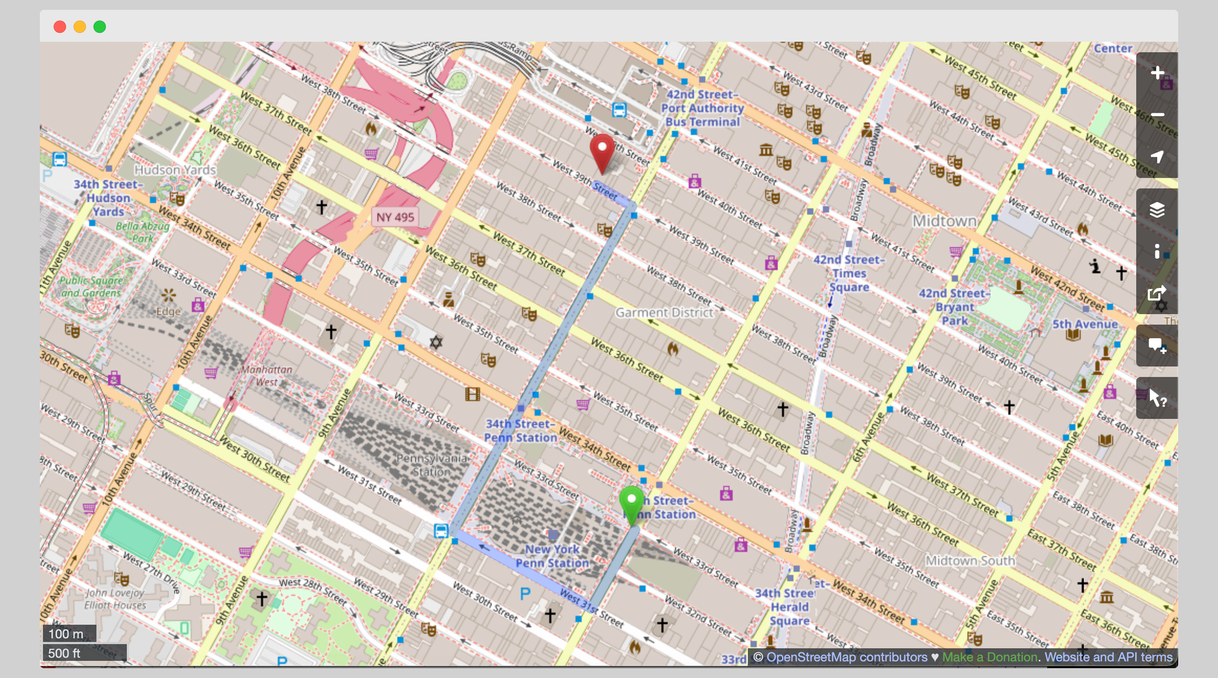The image size is (1218, 678).
Task: Open the OpenStreetMap contributors link
Action: coord(847,657)
